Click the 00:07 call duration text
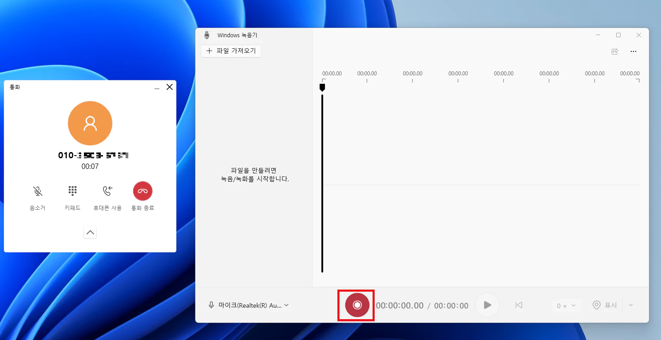 point(90,167)
